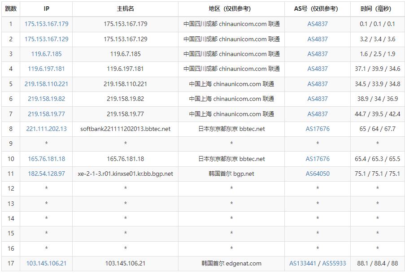Select hop number 17 cell
The height and width of the screenshot is (274, 405).
tap(11, 263)
